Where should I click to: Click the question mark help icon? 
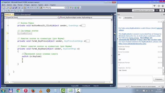157,10
